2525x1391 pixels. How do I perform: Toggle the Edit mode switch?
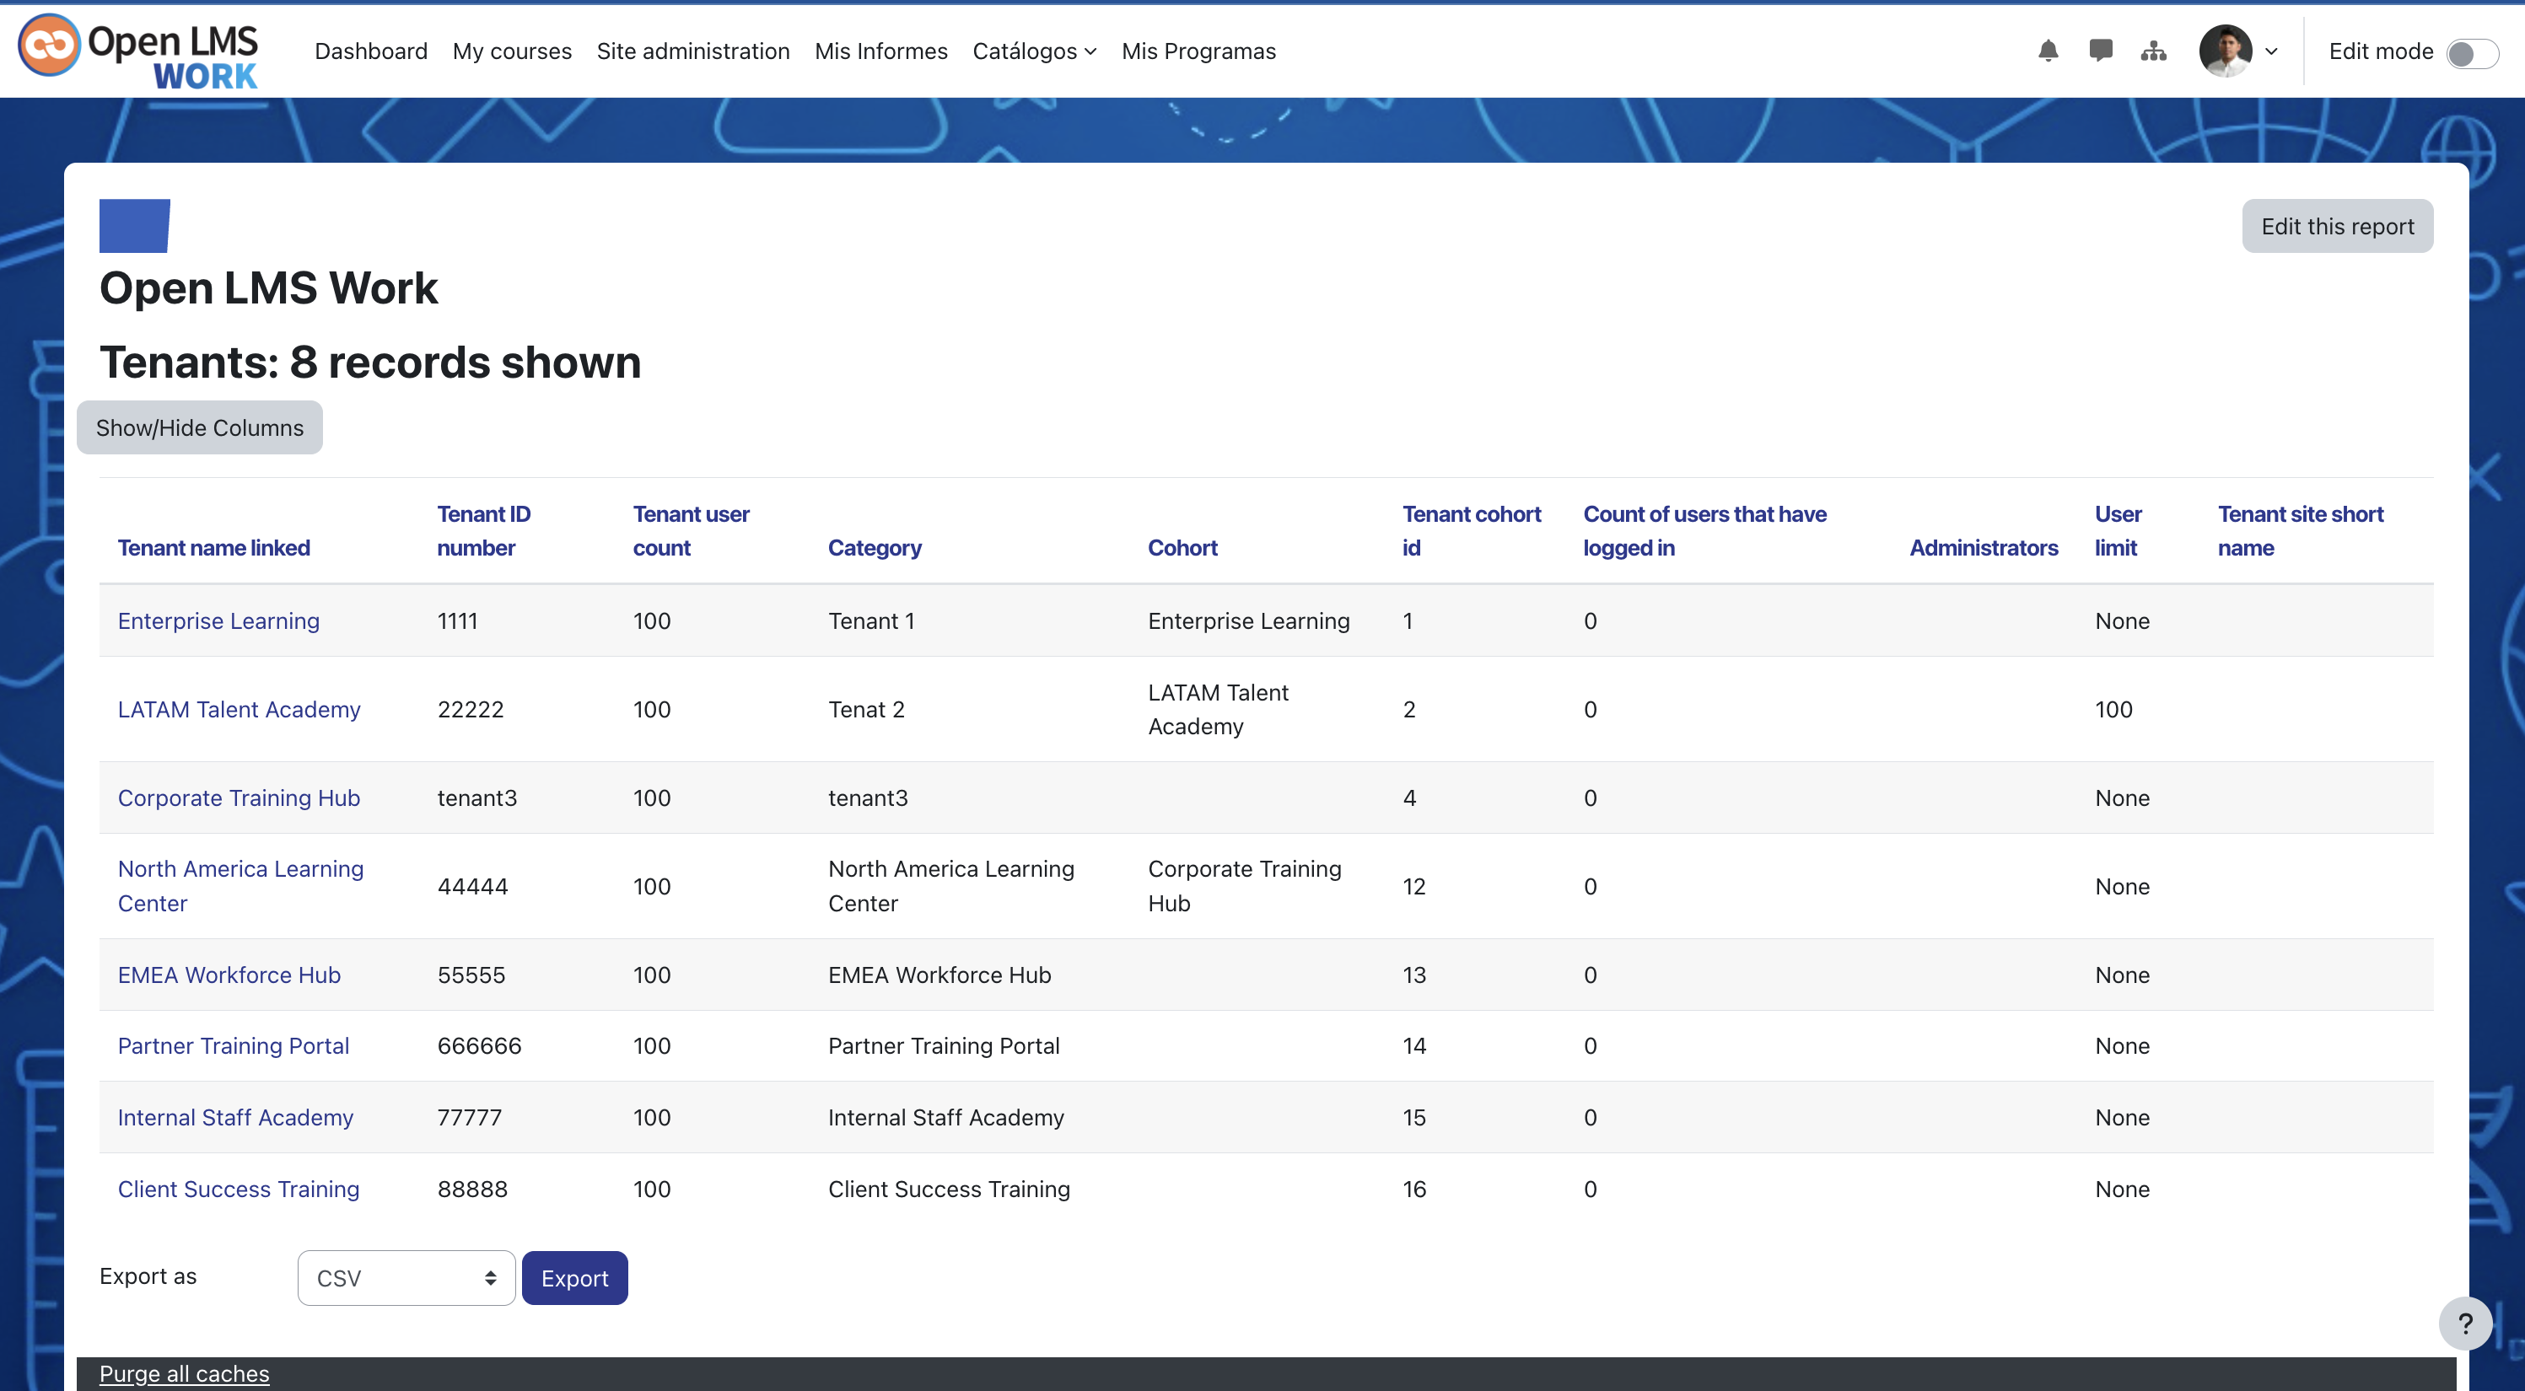2472,53
